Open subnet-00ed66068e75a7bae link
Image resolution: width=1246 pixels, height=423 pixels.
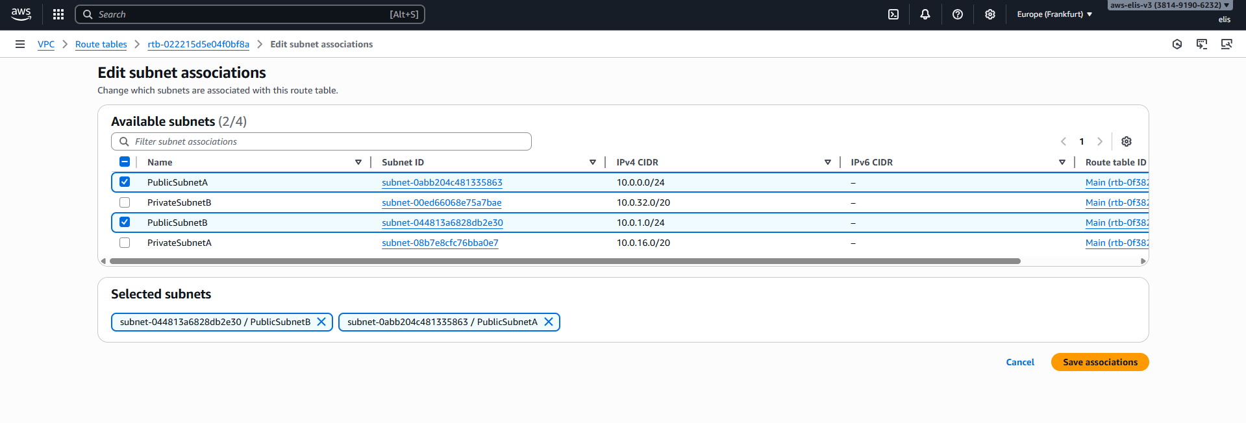[442, 202]
